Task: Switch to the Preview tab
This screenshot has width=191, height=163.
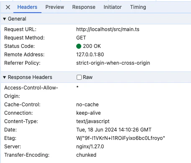Action: click(x=55, y=7)
